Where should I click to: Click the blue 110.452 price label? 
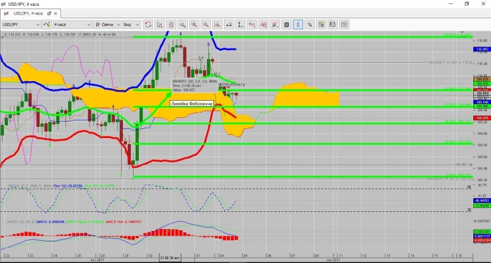(x=482, y=49)
